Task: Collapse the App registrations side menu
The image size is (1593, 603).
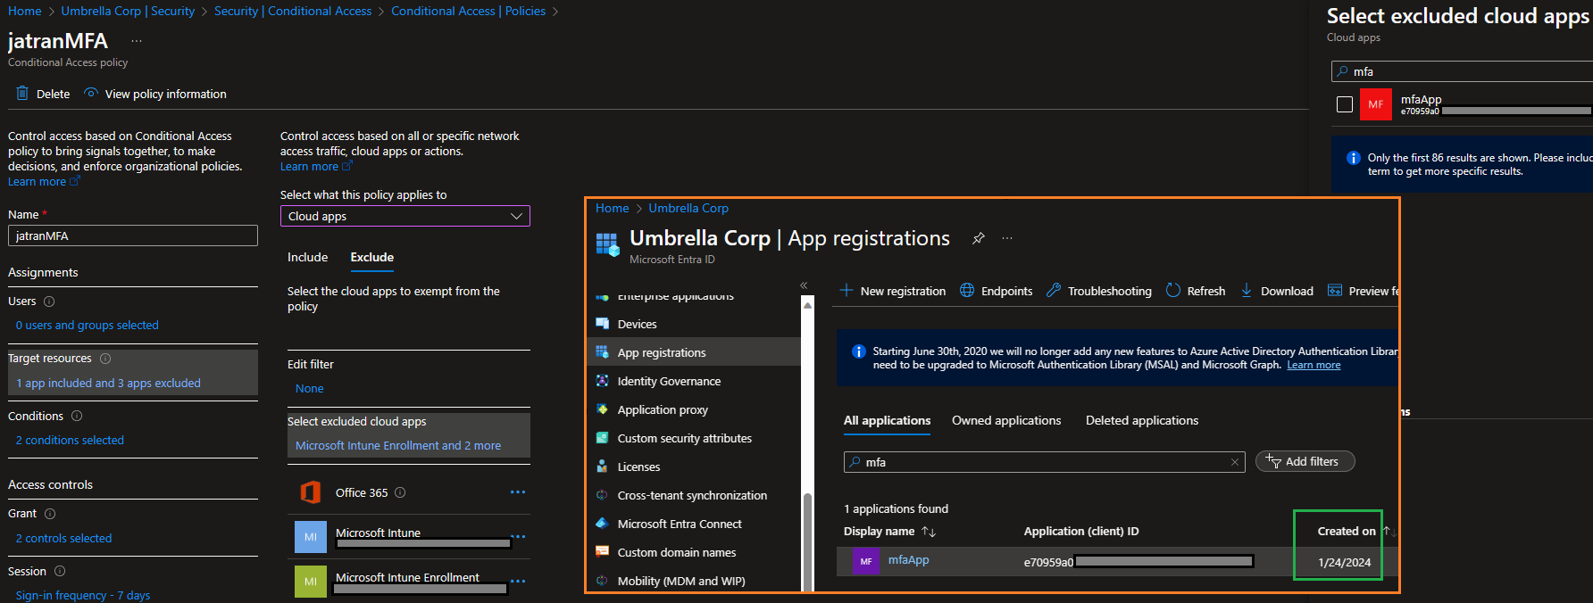Action: coord(804,285)
